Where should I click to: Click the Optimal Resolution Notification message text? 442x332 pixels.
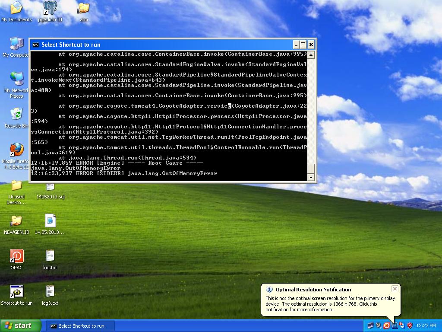[330, 304]
